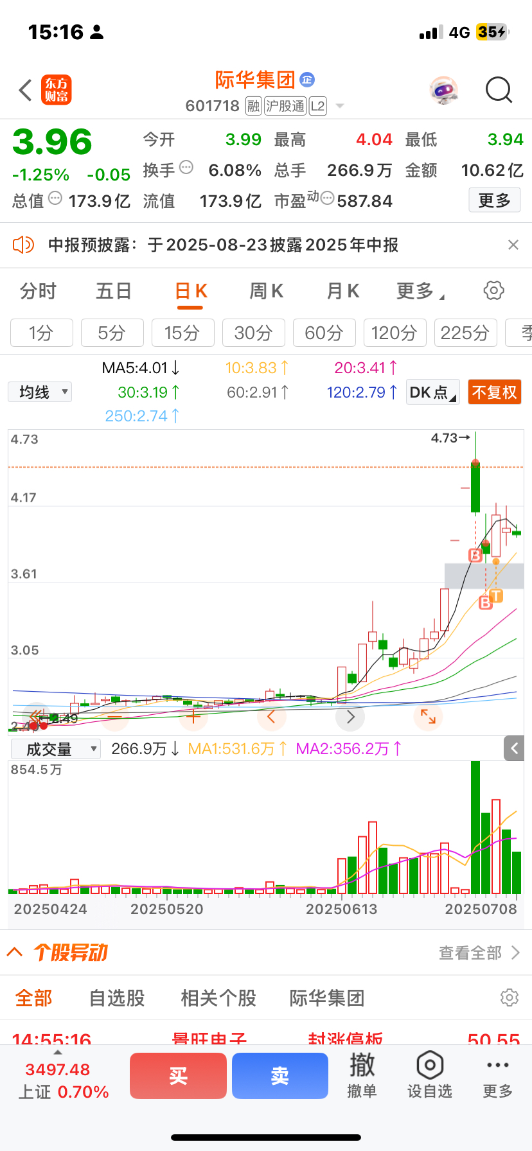532x1151 pixels.
Task: Tap the orange T marker on the chart
Action: tap(496, 597)
